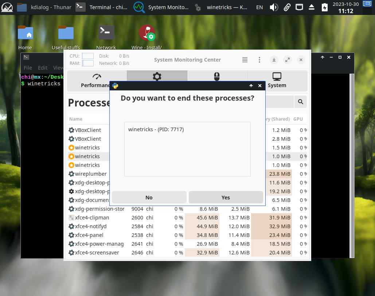Open the Wine - Install desktop icon

tap(147, 37)
